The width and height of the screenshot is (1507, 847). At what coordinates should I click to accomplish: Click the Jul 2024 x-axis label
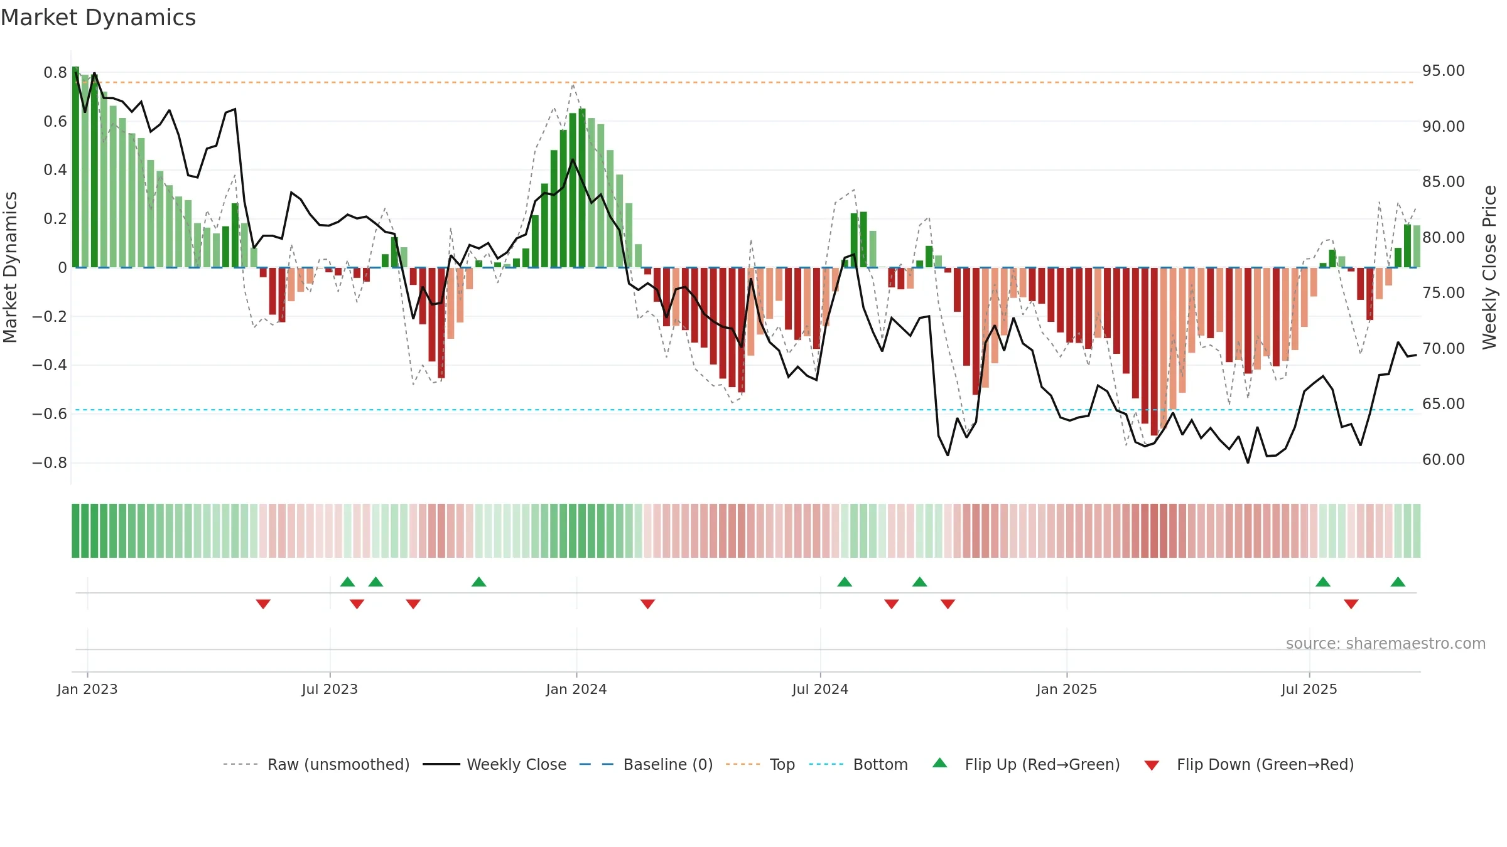click(x=820, y=689)
